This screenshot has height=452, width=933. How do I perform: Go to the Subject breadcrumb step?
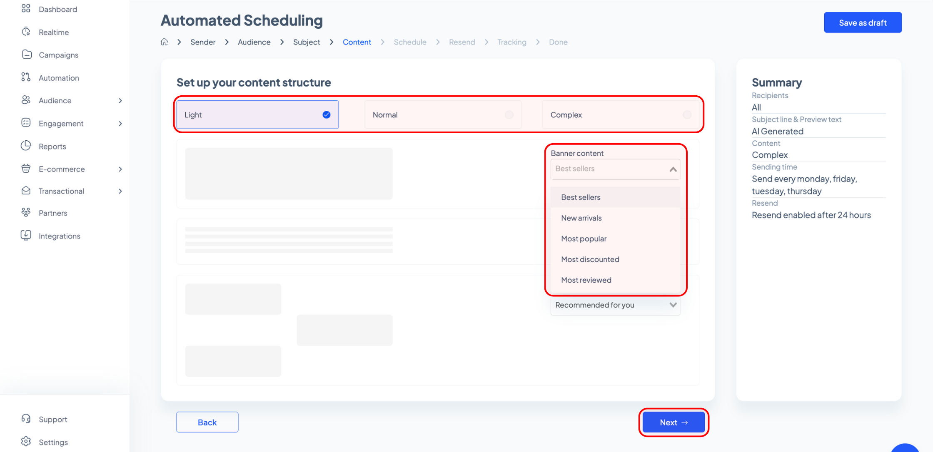[307, 42]
